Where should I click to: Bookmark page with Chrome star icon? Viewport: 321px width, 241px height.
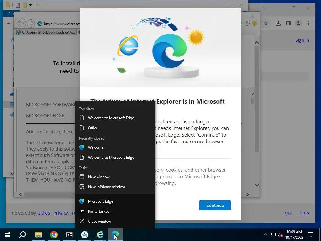pos(266,23)
